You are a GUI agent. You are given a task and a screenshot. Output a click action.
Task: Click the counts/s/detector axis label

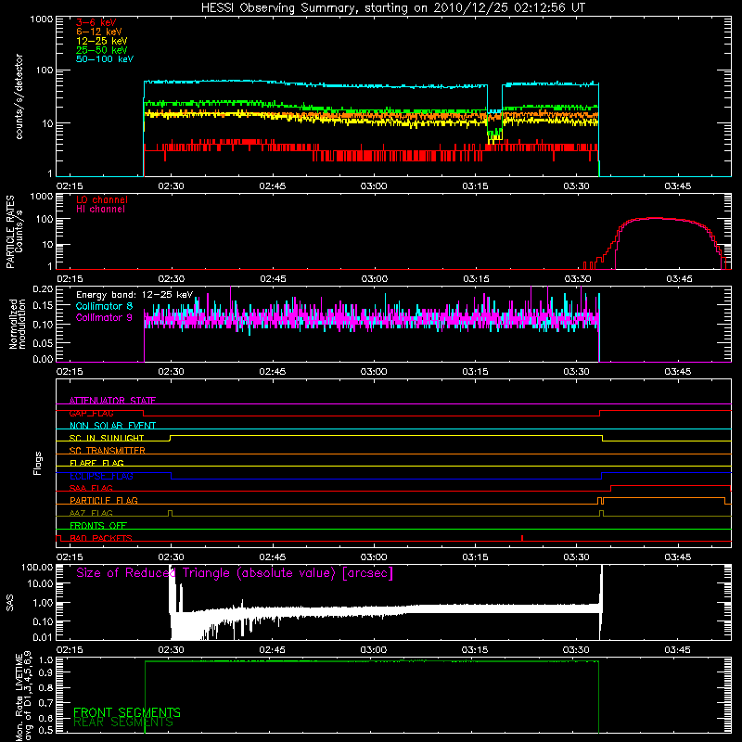(x=19, y=96)
